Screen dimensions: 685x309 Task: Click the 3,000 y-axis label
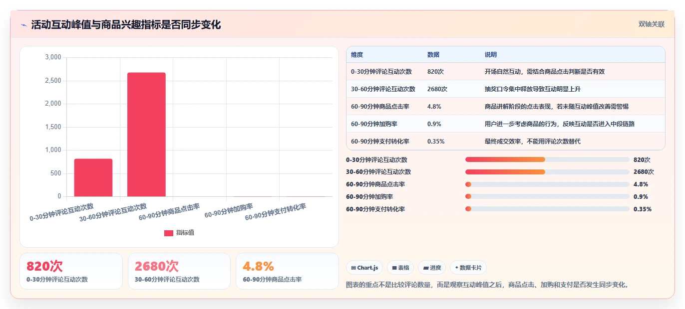(53, 57)
